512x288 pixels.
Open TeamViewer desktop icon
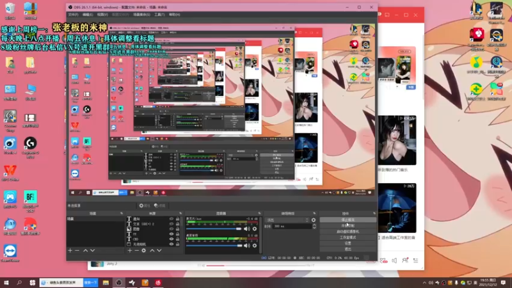pos(10,253)
